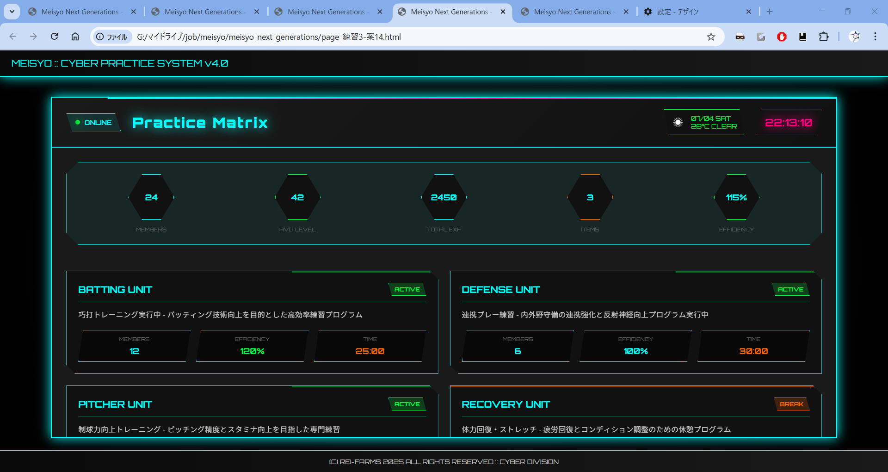Screen dimensions: 888x472
Task: Expand the tab search dropdown arrow
Action: click(12, 12)
